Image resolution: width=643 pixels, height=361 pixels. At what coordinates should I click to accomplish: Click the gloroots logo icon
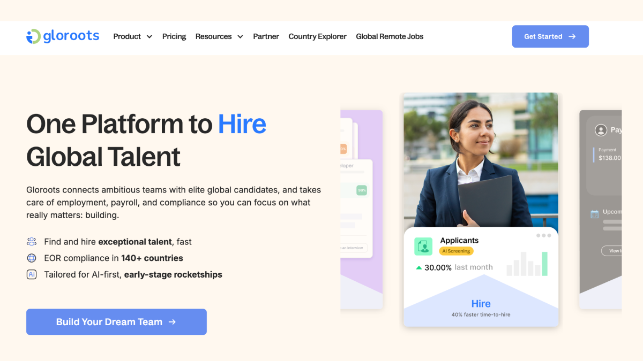pyautogui.click(x=33, y=36)
